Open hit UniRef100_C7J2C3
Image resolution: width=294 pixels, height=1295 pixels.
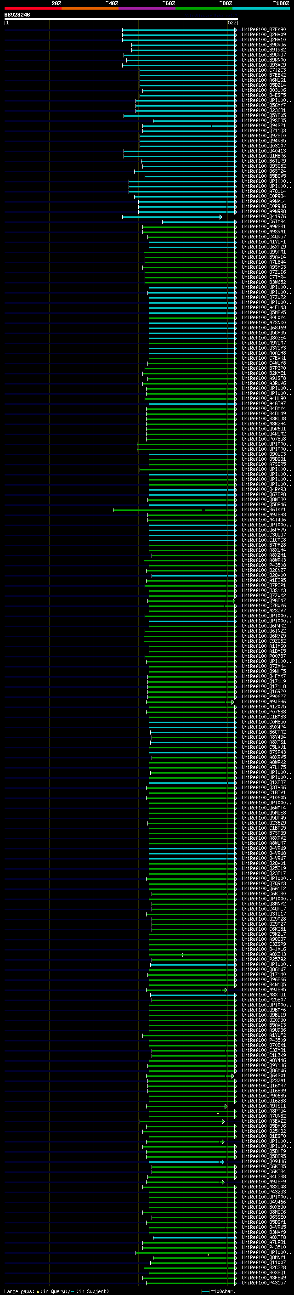coord(263,70)
